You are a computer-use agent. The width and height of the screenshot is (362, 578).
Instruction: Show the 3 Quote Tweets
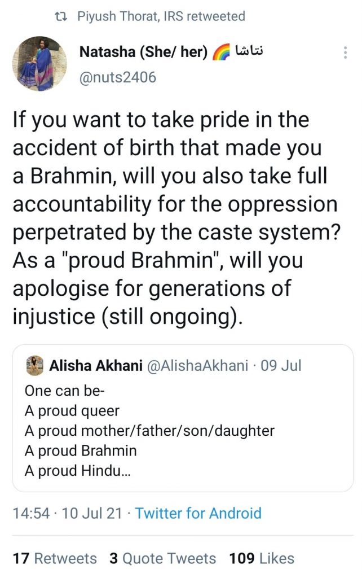pyautogui.click(x=163, y=558)
